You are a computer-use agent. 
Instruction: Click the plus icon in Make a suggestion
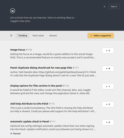coord(91,36)
